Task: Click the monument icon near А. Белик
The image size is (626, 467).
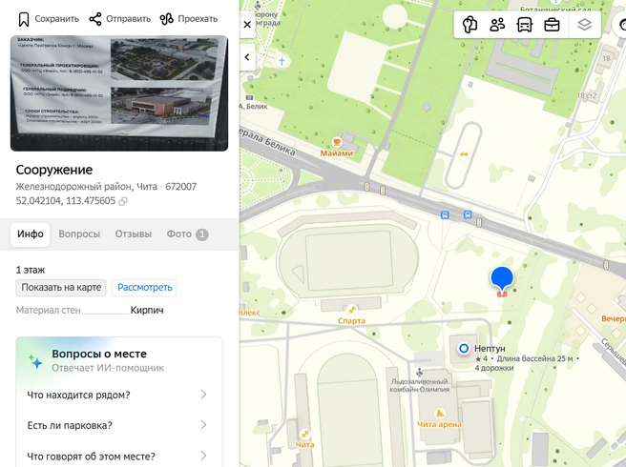Action: 249,98
